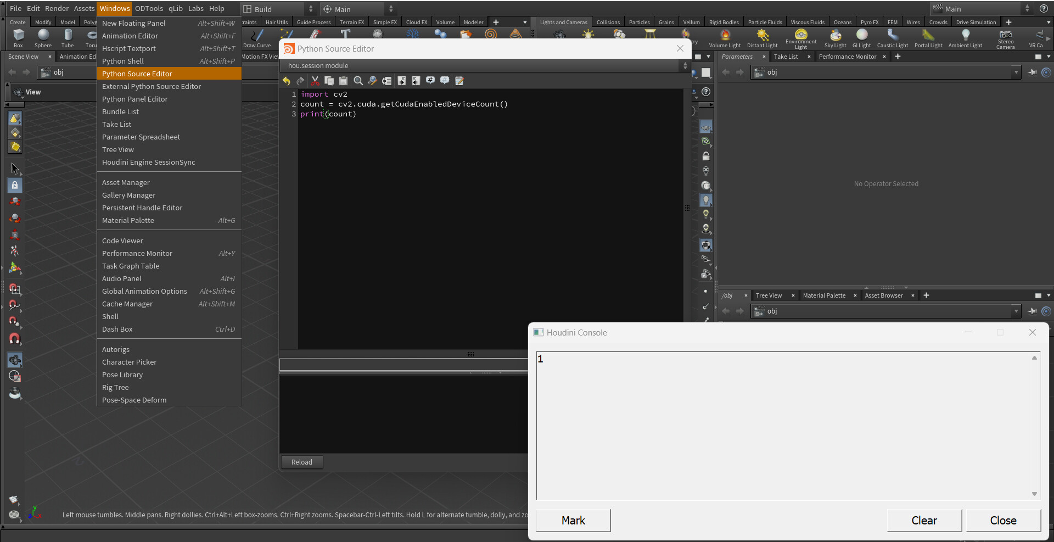Click Clear button in Houdini Console
The image size is (1054, 542).
(924, 520)
